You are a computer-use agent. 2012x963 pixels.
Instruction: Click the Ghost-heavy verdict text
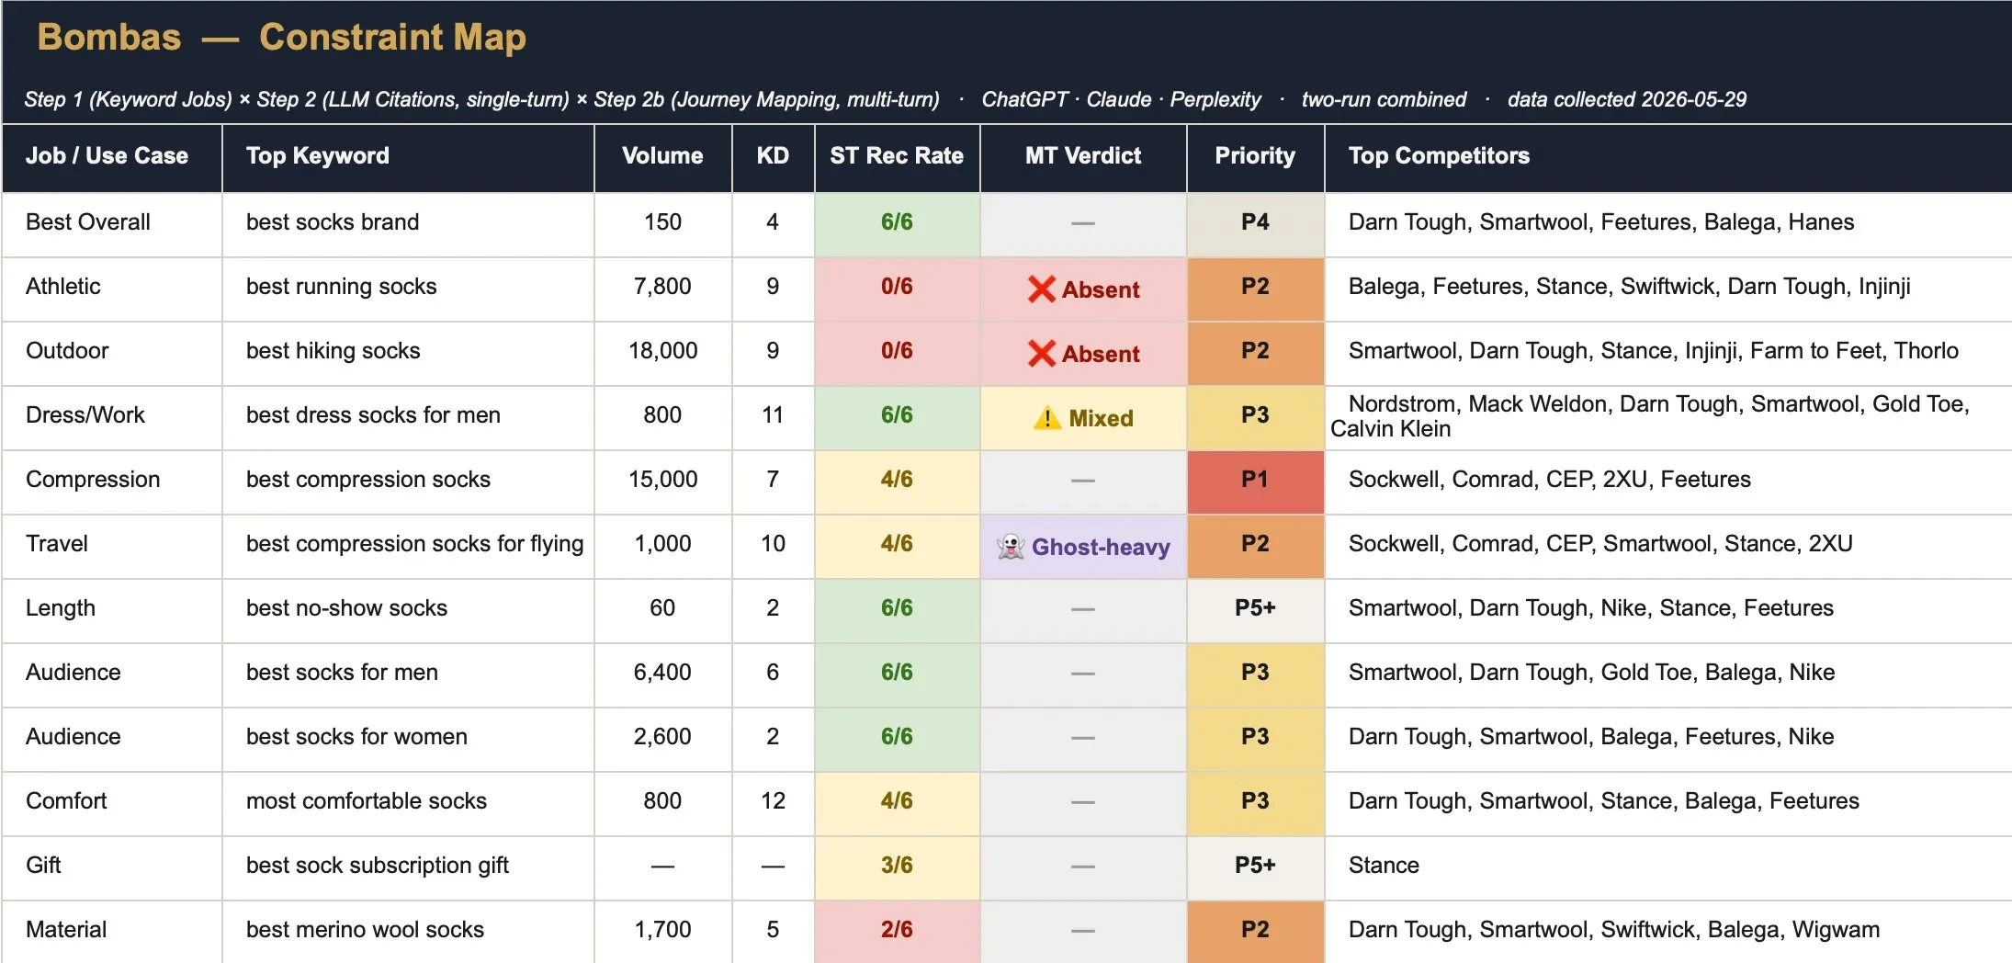point(1101,547)
